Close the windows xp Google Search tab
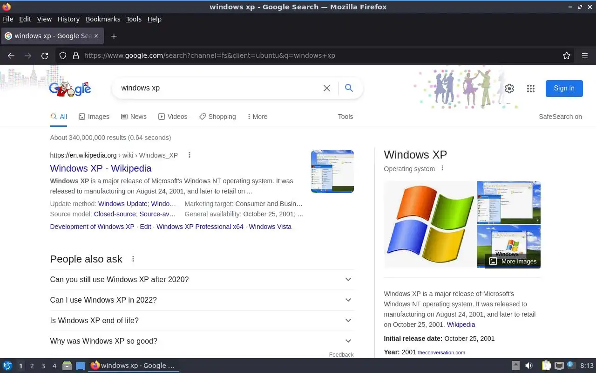The image size is (596, 373). coord(96,36)
